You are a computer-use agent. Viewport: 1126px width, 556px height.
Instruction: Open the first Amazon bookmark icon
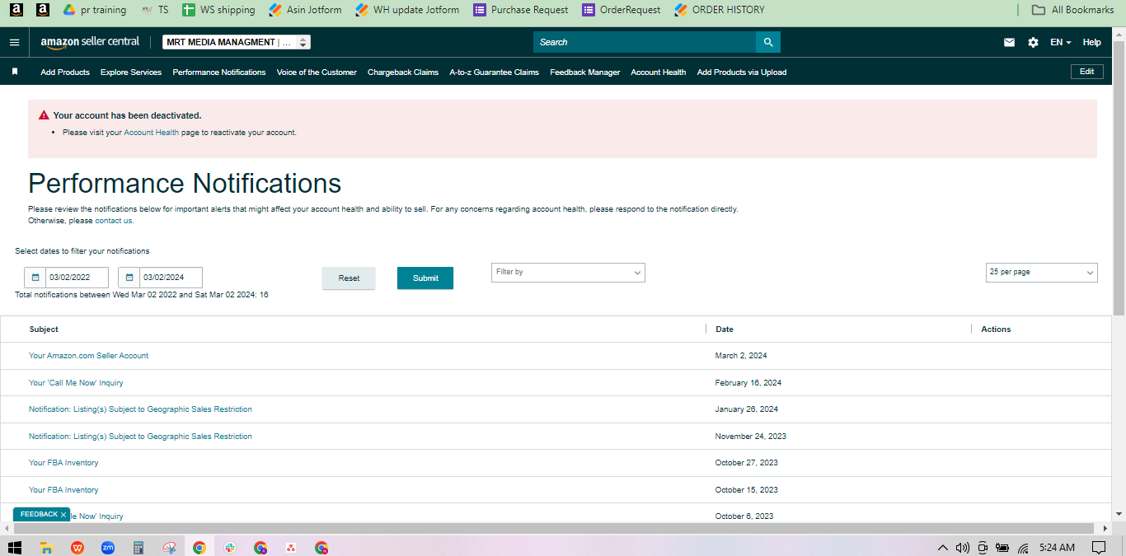pyautogui.click(x=16, y=10)
